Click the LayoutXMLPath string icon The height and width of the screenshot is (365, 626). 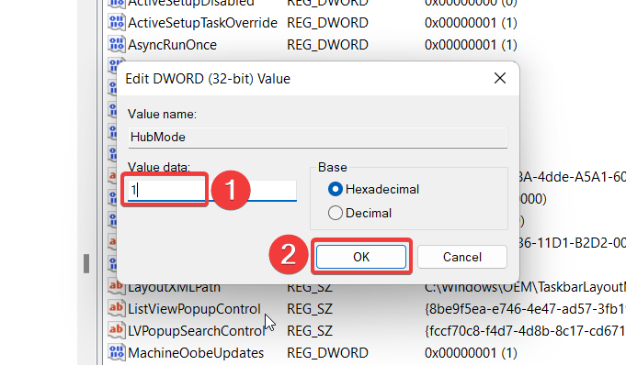[117, 286]
